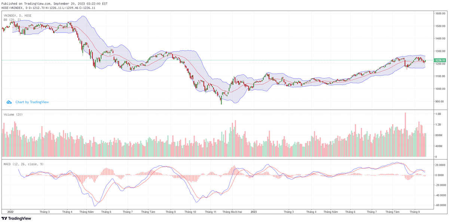Screen dimensions: 449x223
Task: Click the Tháng Mười hai axis label
Action: 233,212
